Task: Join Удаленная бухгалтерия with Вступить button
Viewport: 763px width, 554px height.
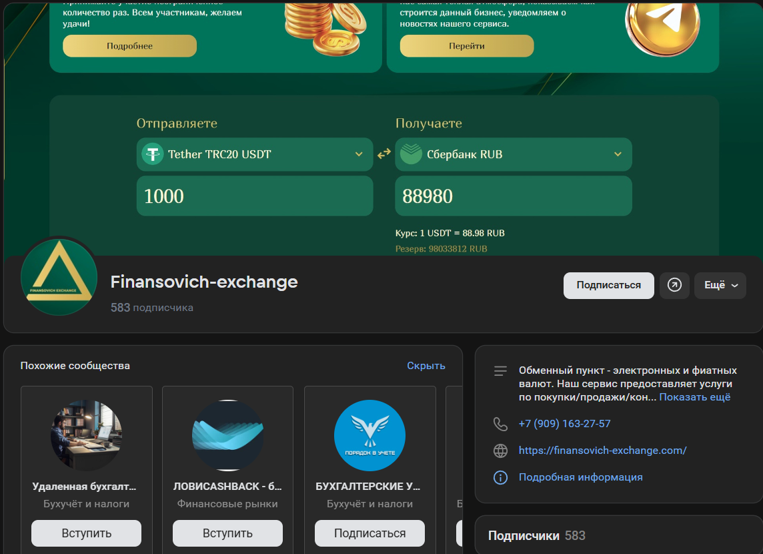Action: pyautogui.click(x=87, y=533)
